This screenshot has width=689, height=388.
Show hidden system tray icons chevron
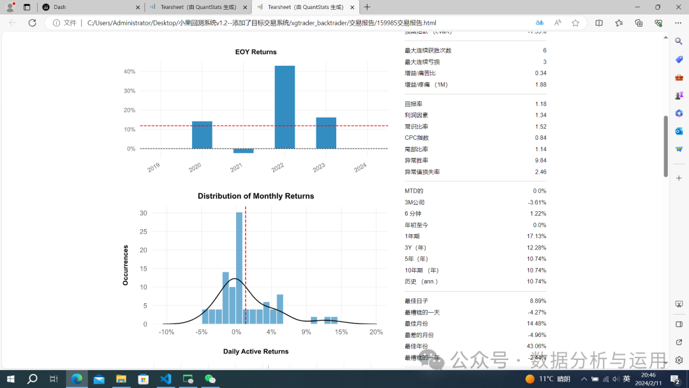[x=584, y=379]
